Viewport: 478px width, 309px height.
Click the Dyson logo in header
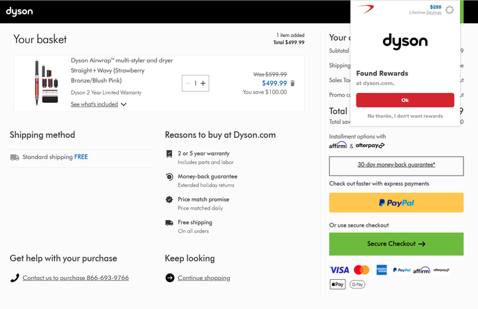tap(19, 11)
